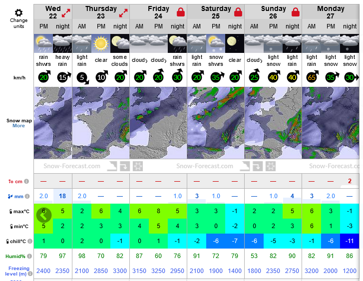The image size is (363, 281).
Task: Select Monday night light snow icon
Action: 350,43
